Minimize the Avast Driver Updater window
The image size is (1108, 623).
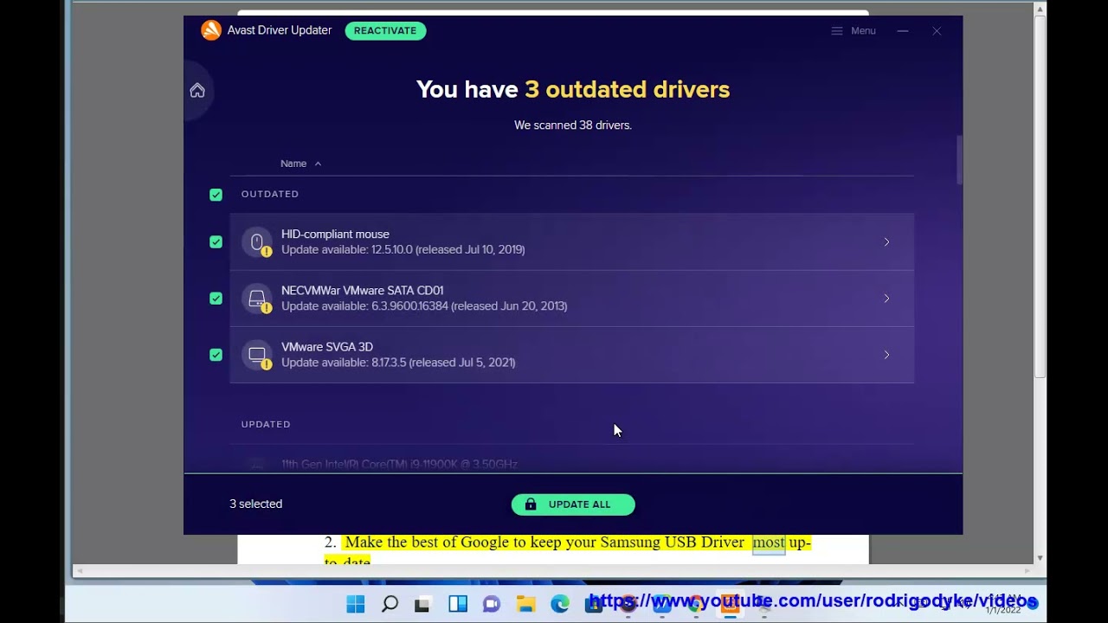point(903,30)
